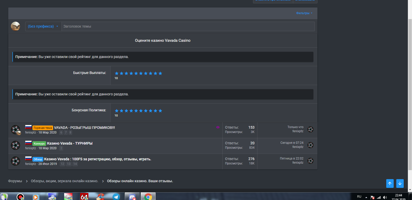Image resolution: width=412 pixels, height=200 pixels.
Task: Click last-poster avatar in Только что row
Action: coord(310,129)
